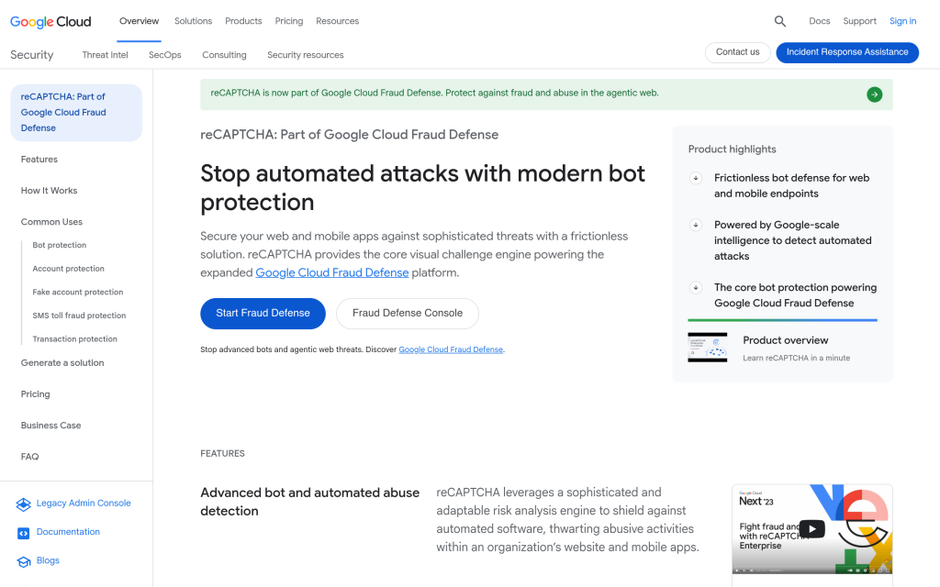Open the Resources menu
This screenshot has width=940, height=587.
(x=338, y=21)
